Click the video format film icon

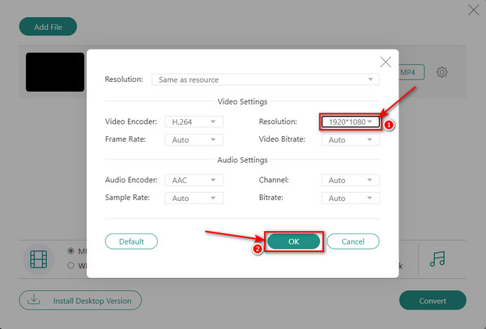tap(39, 259)
